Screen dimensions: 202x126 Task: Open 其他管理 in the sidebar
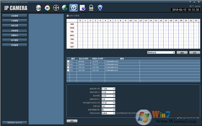[x=14, y=45]
